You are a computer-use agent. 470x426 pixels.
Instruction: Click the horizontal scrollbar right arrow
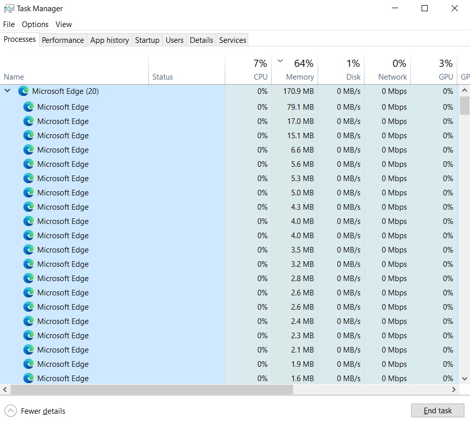pyautogui.click(x=454, y=389)
